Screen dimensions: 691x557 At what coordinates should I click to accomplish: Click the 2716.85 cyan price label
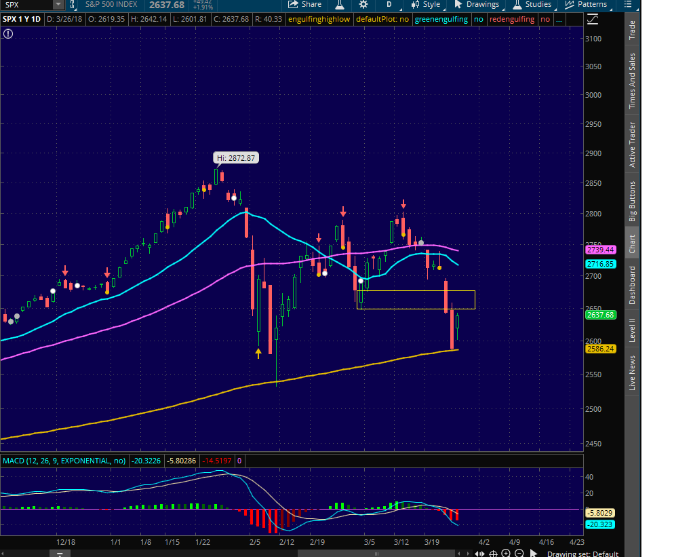(x=600, y=264)
